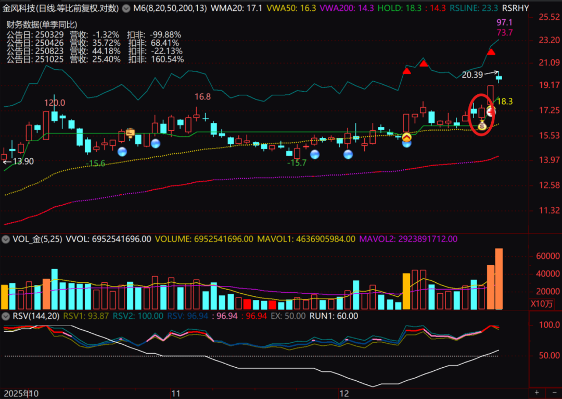Click the magenta 73.7 value
Viewport: 562px width, 399px height.
coord(505,33)
